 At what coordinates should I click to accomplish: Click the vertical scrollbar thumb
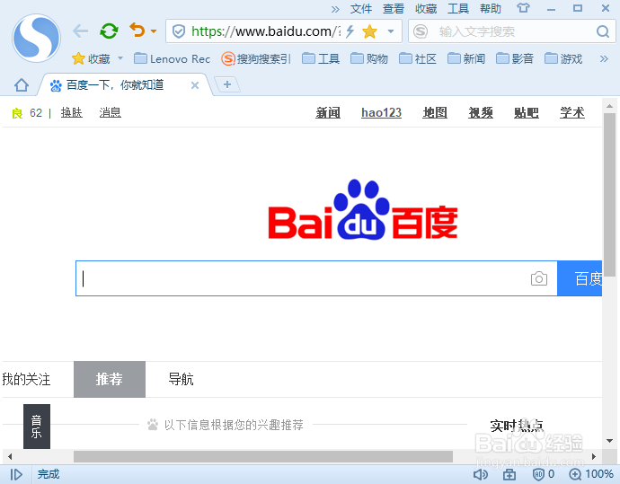coord(609,195)
